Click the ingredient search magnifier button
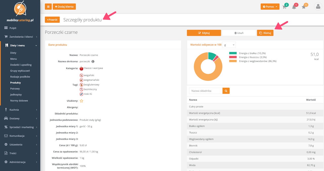Image resolution: width=324 pixels, height=171 pixels. (226, 91)
